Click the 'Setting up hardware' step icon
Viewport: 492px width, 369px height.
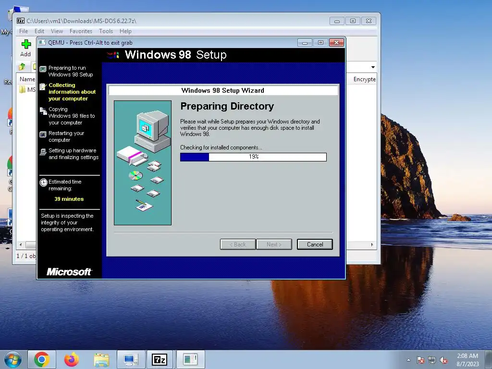pos(43,152)
